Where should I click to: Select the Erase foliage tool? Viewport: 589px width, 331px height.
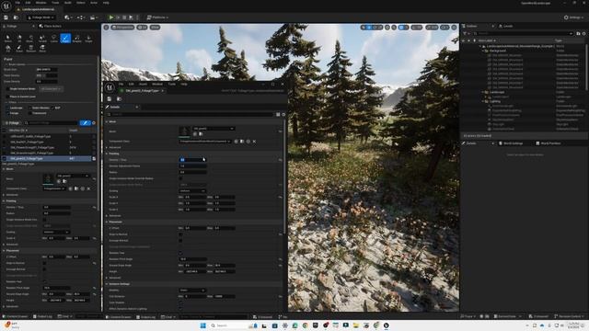(x=19, y=49)
